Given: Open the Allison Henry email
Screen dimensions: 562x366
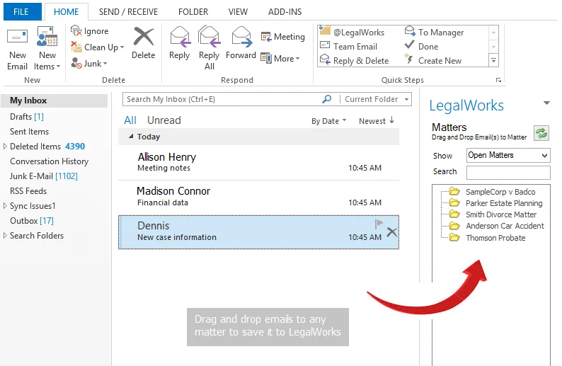Looking at the screenshot, I should click(x=259, y=163).
